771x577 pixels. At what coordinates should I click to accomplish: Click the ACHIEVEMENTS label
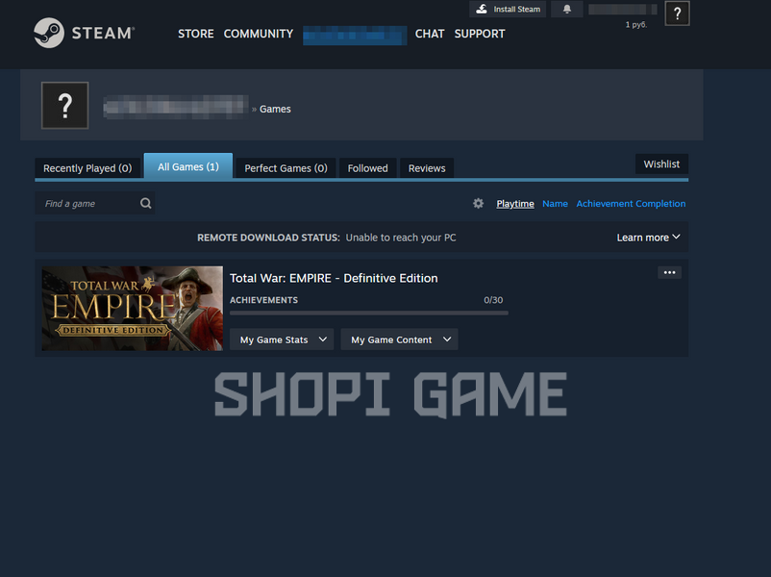click(x=263, y=300)
